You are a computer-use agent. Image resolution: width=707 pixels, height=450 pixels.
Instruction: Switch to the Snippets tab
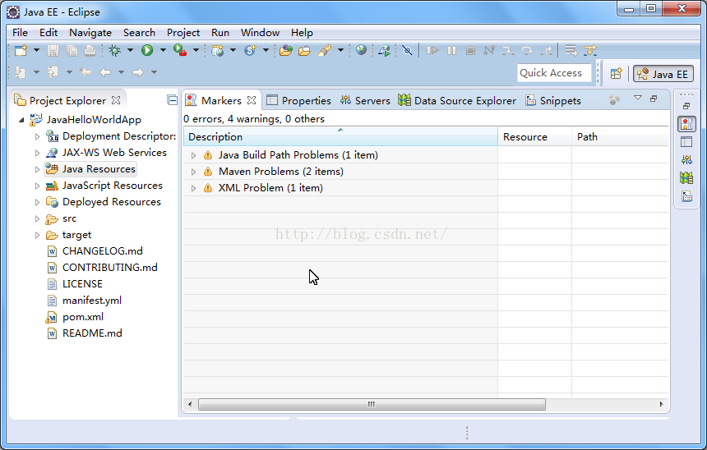(x=553, y=100)
